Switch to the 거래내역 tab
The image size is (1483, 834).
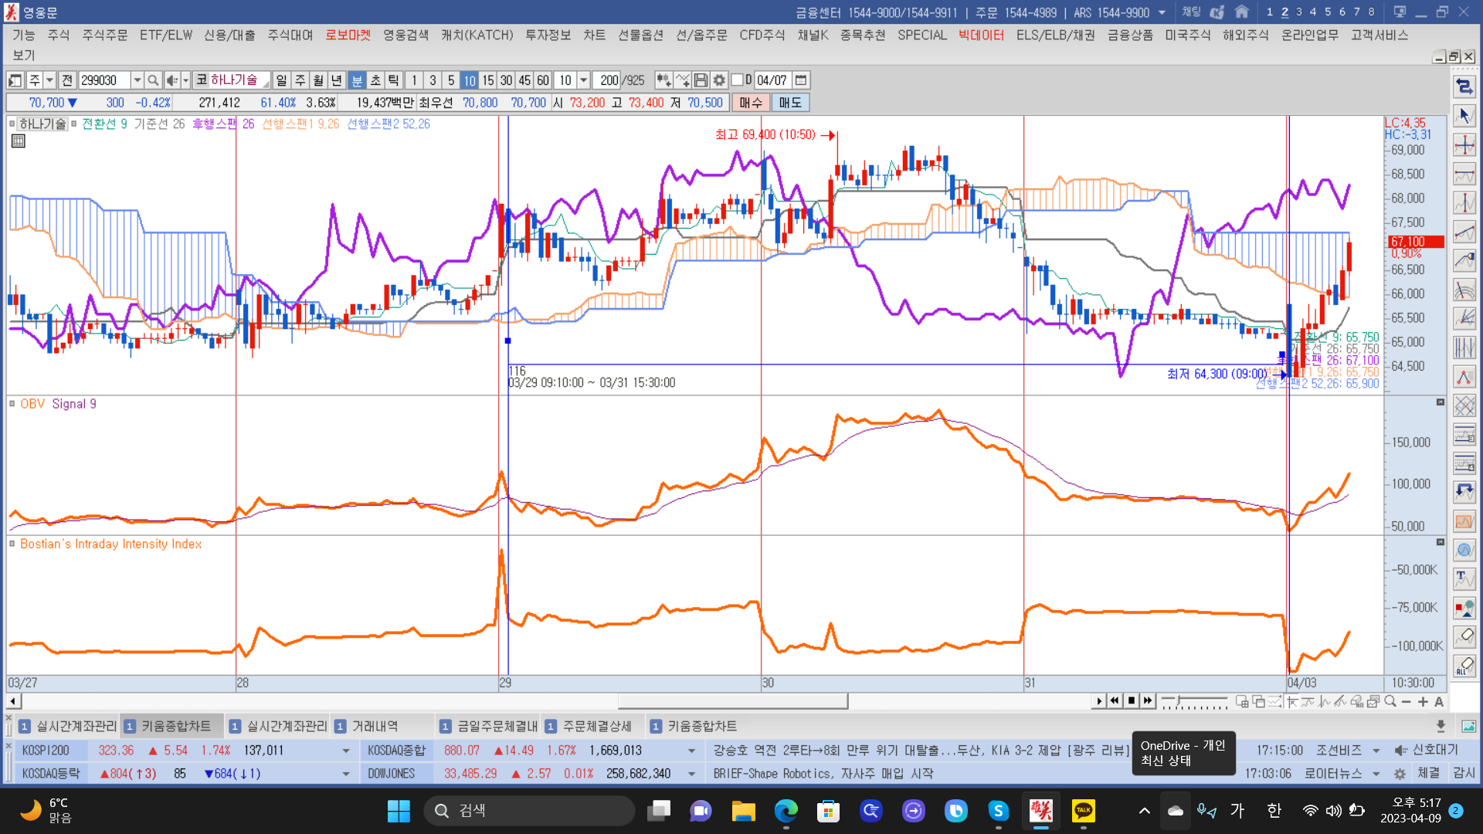pos(375,726)
